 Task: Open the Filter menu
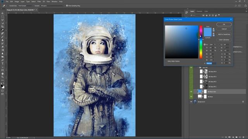(x=39, y=2)
